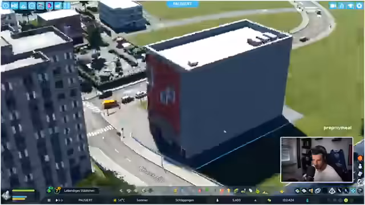Screen dimensions: 365x205
Task: Open the settings gear in top right
Action: 359,6
